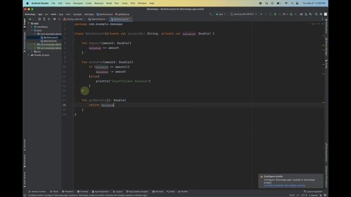Open Profiler tool window button

click(x=183, y=192)
